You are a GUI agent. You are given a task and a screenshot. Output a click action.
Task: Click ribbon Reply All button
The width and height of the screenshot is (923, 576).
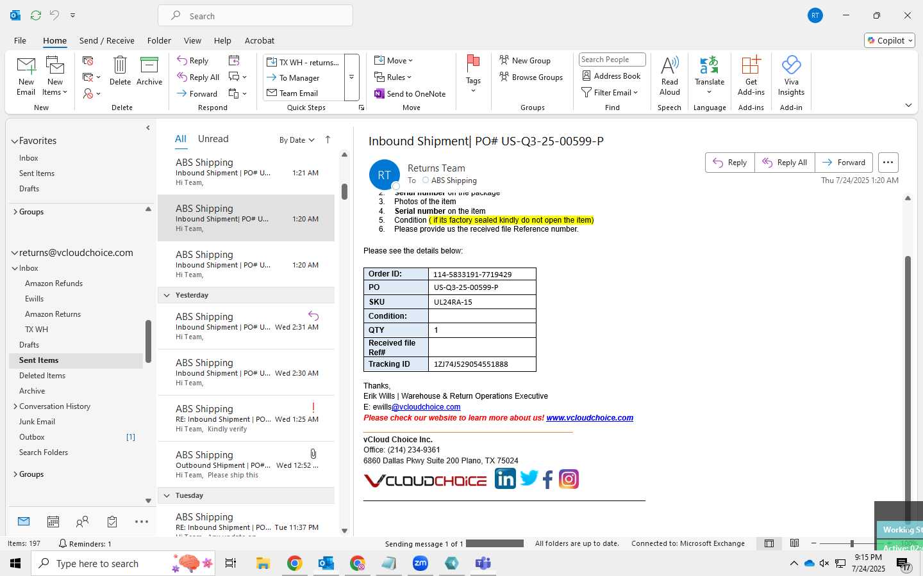pos(199,77)
